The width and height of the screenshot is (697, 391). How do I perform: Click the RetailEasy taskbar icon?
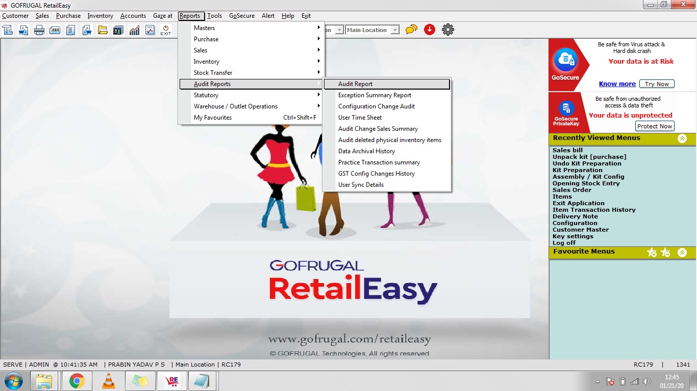pos(171,381)
